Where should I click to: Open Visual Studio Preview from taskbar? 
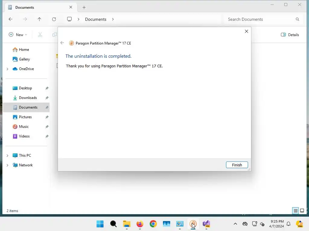tap(206, 224)
